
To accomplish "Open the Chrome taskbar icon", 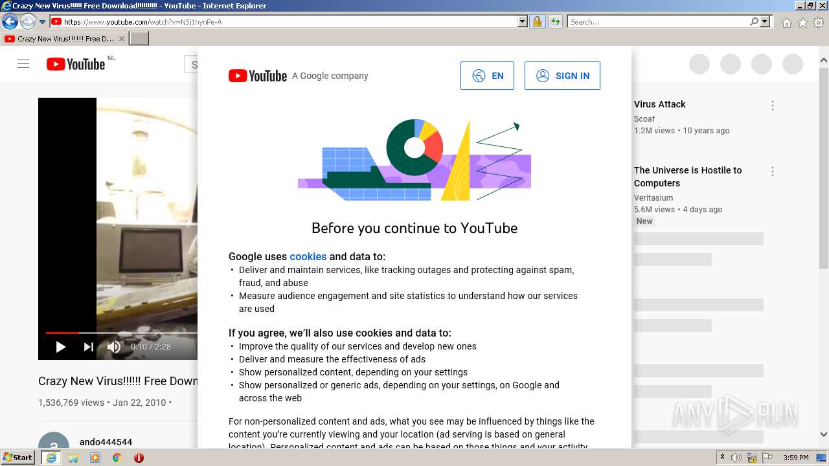I will click(x=117, y=458).
